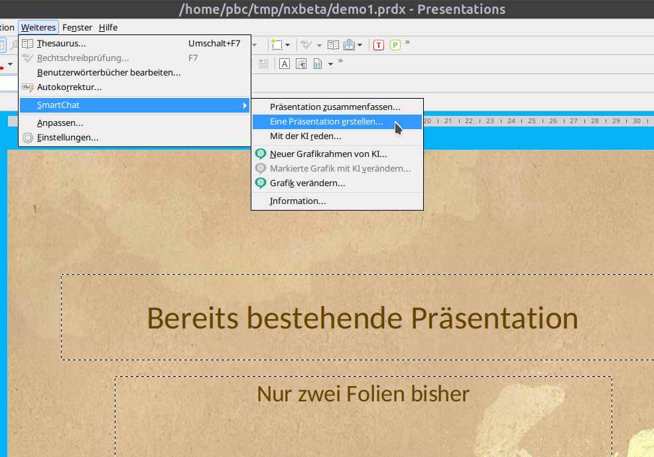
Task: Open the Fenster menu
Action: click(77, 28)
